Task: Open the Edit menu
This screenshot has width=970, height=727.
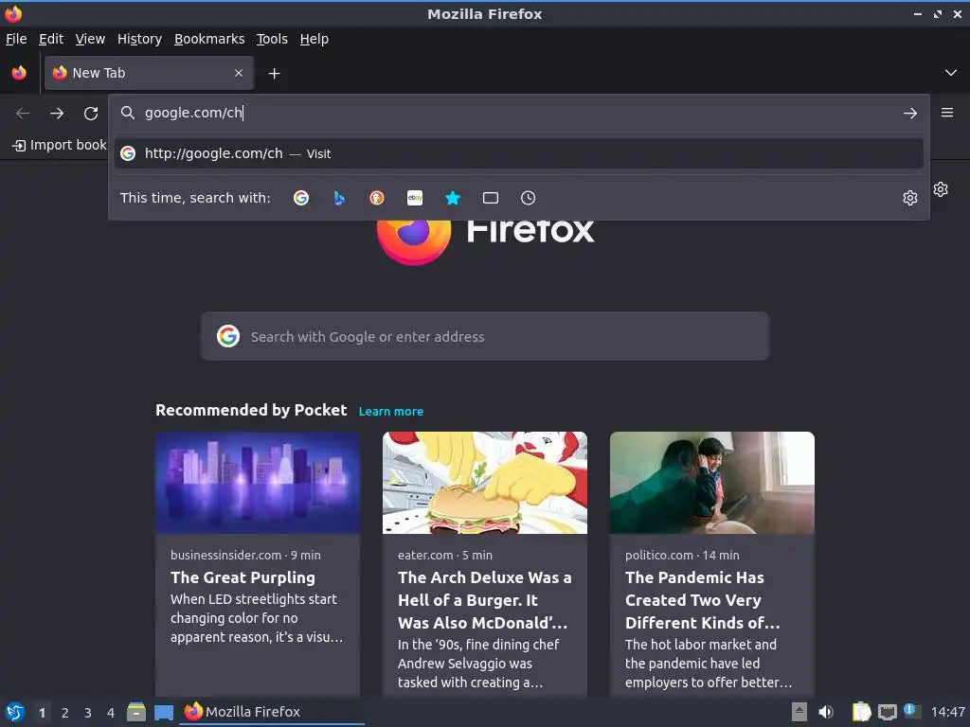Action: (51, 39)
